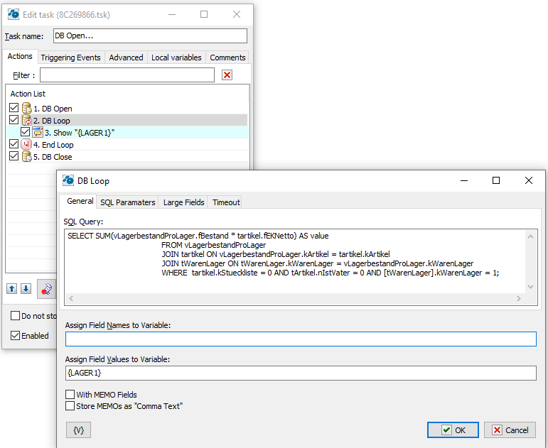548x448 pixels.
Task: Select the '1. DB Open' action row
Action: (127, 109)
